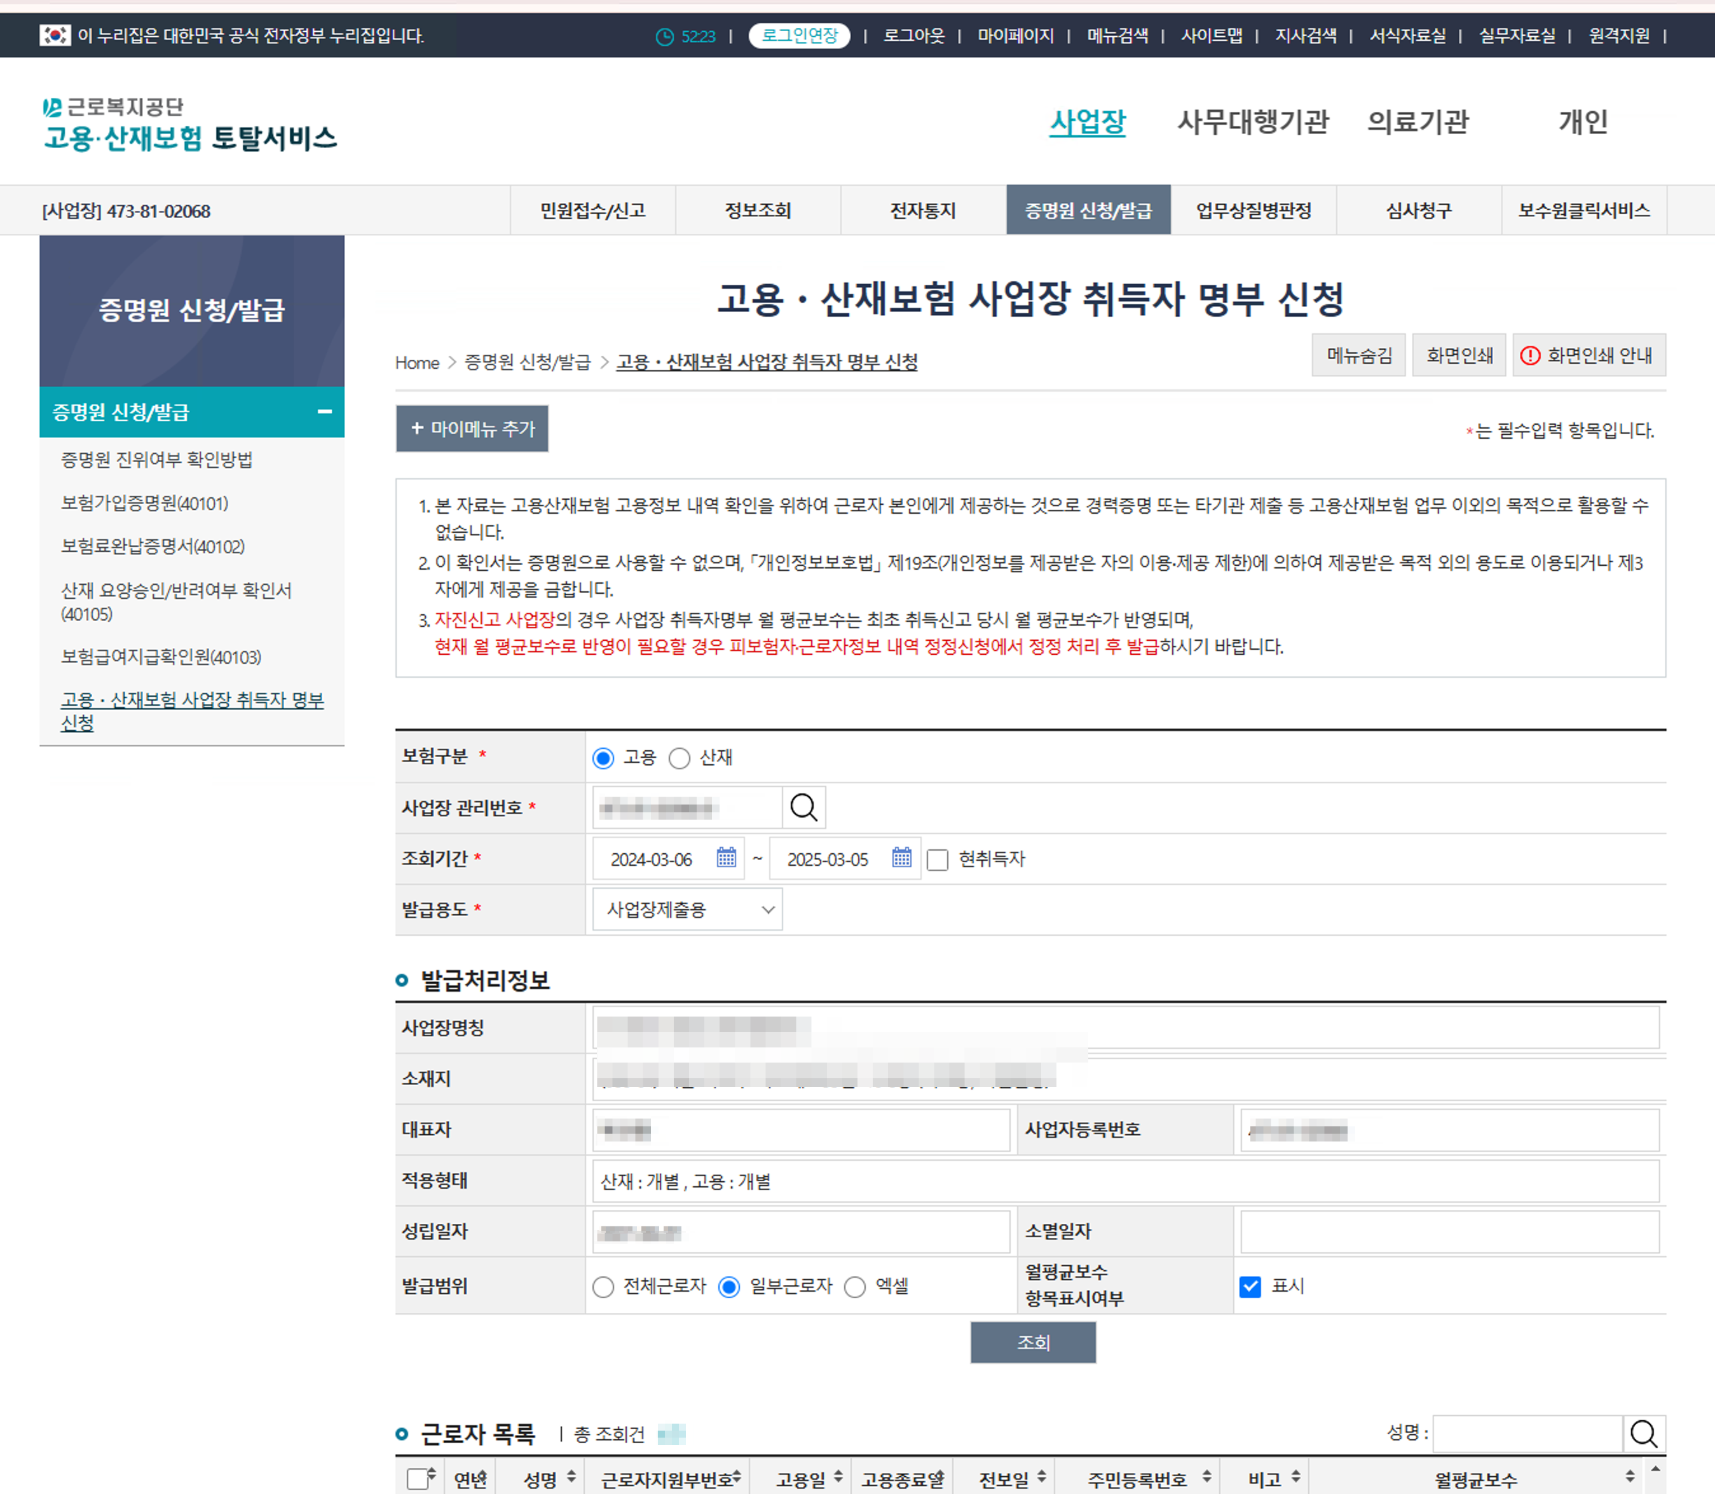
Task: Click the 성명 search magnifier icon
Action: 1643,1433
